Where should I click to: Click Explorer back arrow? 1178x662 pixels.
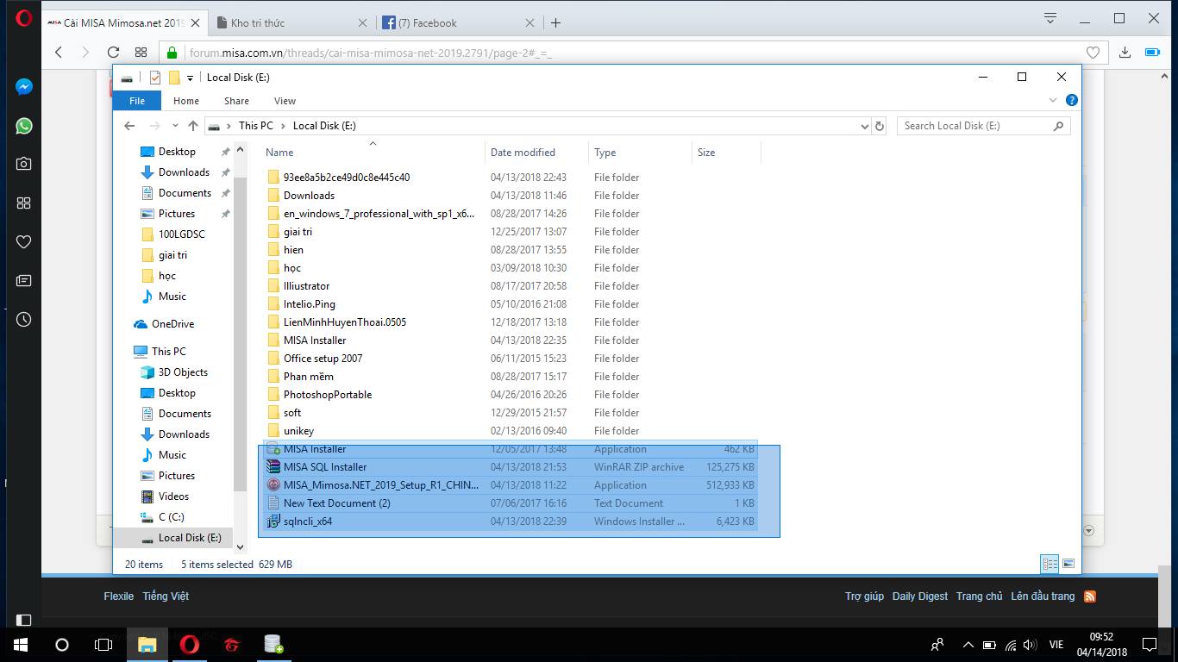point(129,126)
